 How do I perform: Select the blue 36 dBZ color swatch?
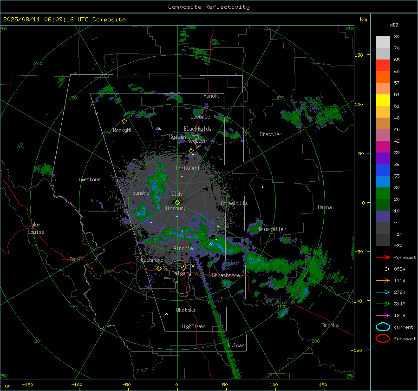click(x=383, y=170)
